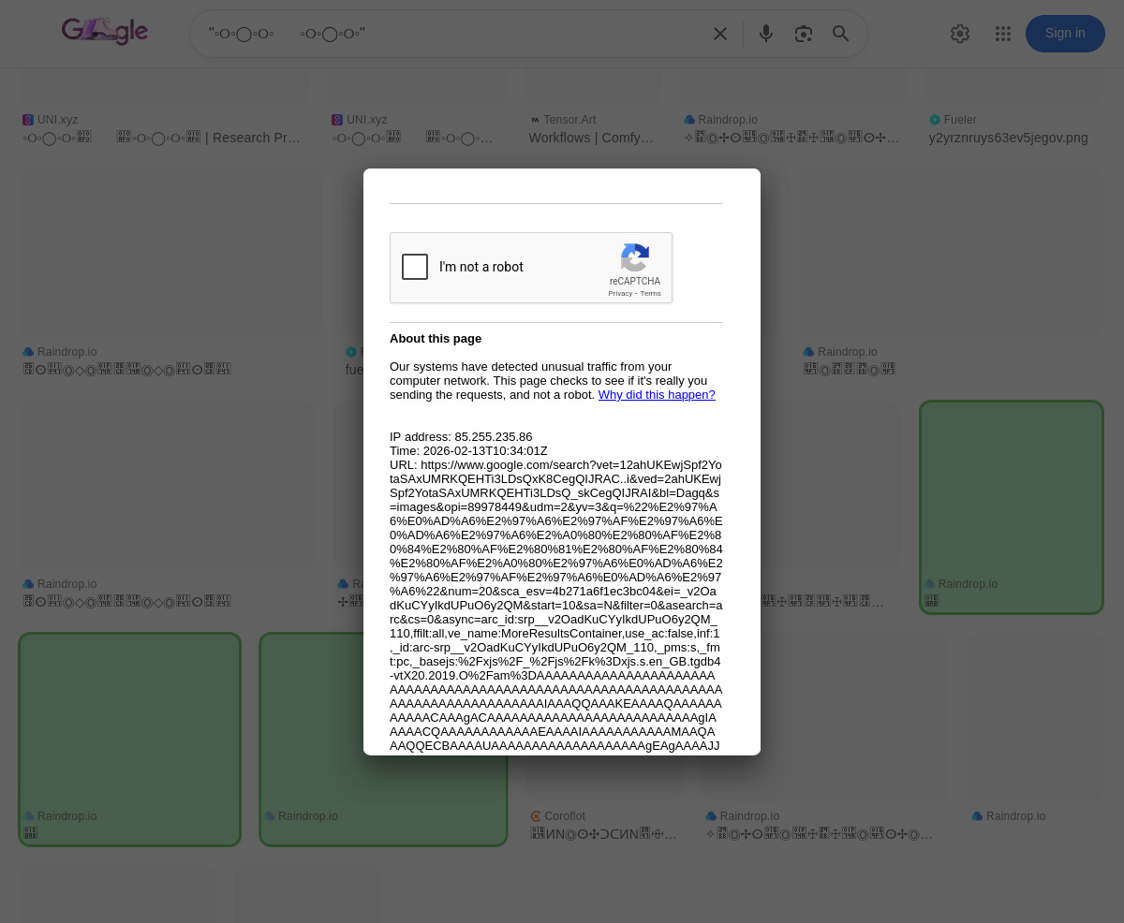Click inside the search input field
1124x923 pixels.
pyautogui.click(x=450, y=34)
